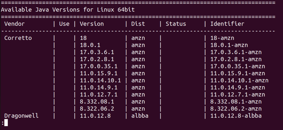Click the Version column header
The width and height of the screenshot is (283, 130).
click(92, 24)
